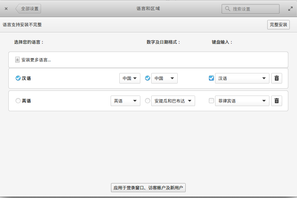Select the 英语 language radio button

click(18, 101)
